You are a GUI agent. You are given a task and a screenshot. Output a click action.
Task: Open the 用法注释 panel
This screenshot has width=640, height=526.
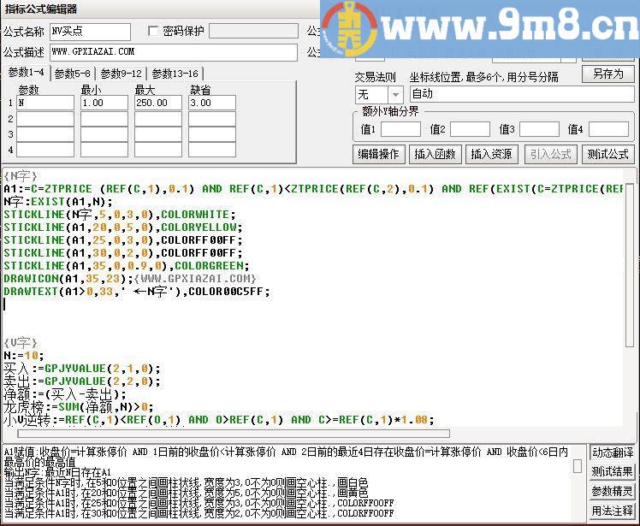(613, 511)
